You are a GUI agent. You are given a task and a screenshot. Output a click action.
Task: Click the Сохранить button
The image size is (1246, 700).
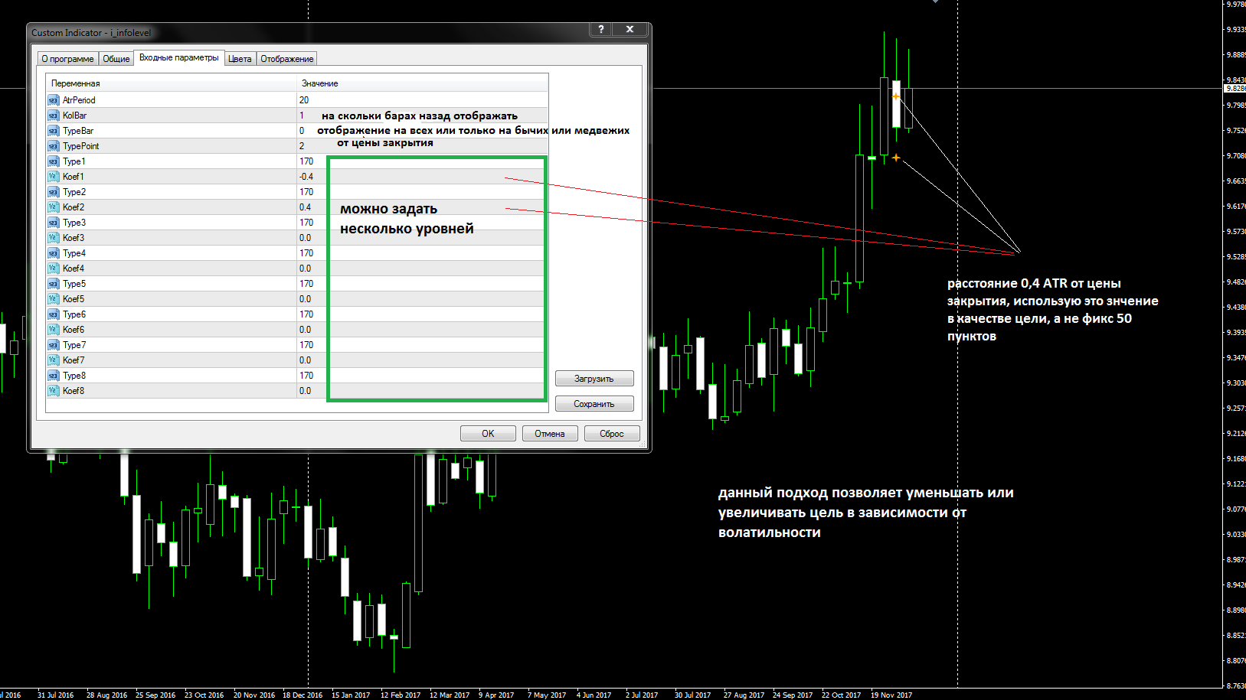[x=594, y=404]
